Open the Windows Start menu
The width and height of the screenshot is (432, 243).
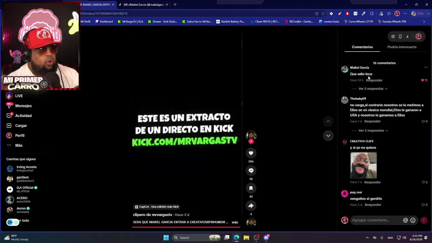pyautogui.click(x=166, y=238)
